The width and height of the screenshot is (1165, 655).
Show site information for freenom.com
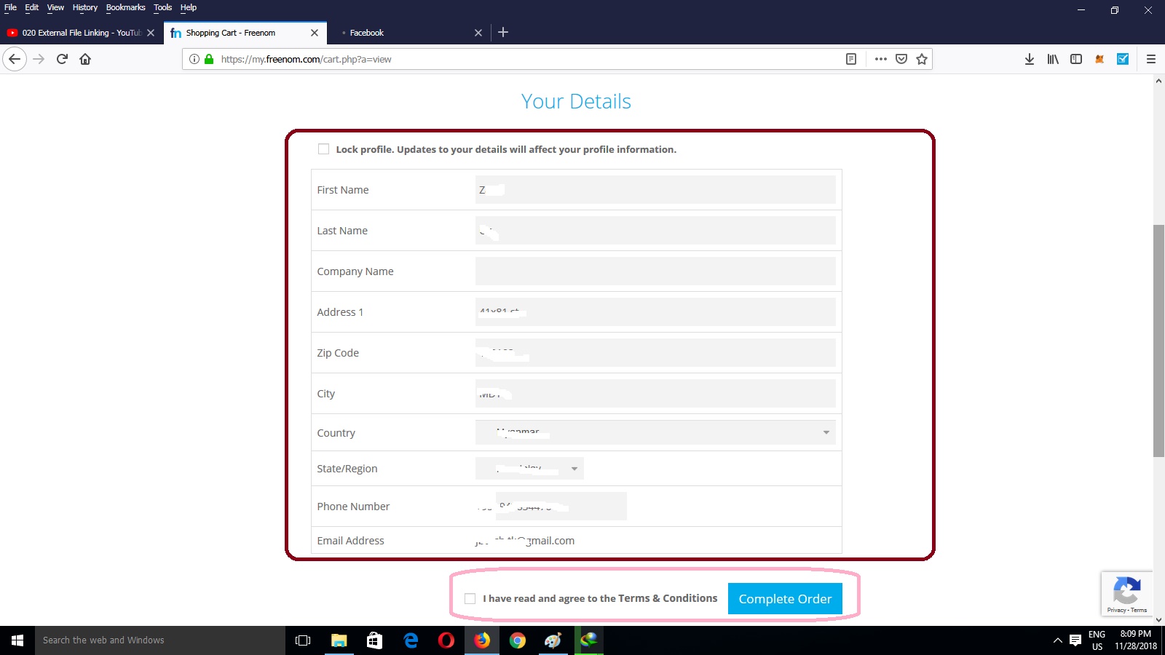tap(194, 59)
